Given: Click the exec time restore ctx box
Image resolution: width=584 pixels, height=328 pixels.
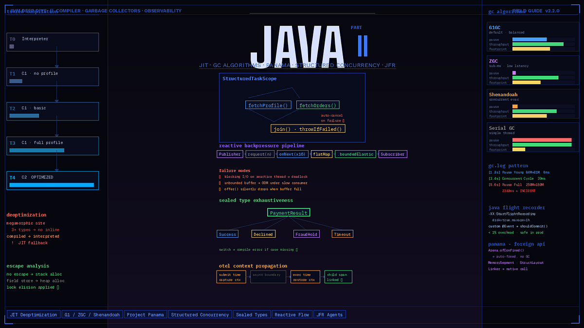Looking at the screenshot, I should [x=305, y=277].
